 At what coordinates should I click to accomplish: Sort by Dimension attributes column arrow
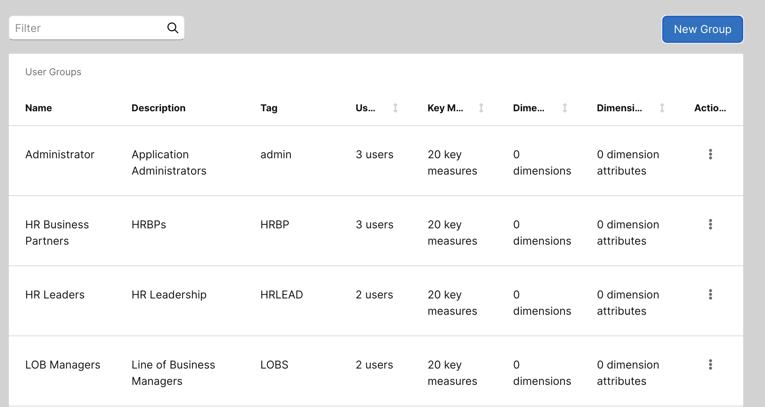tap(662, 108)
